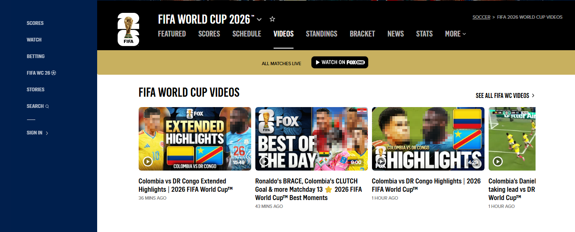Follow the Soccer breadcrumb link

click(x=481, y=17)
